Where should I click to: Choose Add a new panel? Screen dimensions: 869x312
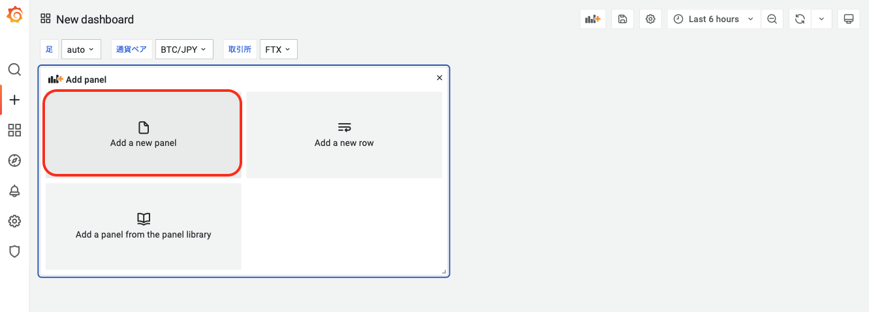pyautogui.click(x=143, y=134)
